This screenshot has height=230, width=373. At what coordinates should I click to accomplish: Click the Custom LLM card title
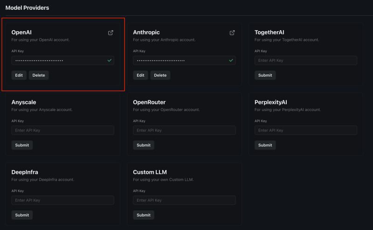point(150,172)
